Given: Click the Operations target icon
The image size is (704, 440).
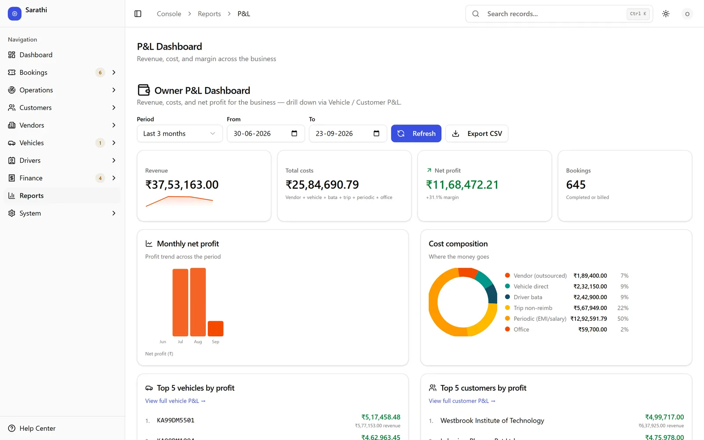Looking at the screenshot, I should tap(12, 90).
